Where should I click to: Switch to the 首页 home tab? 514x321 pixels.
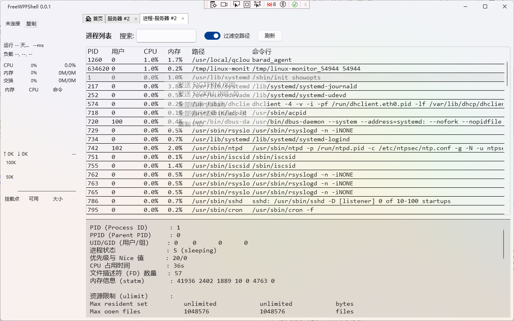pos(94,18)
